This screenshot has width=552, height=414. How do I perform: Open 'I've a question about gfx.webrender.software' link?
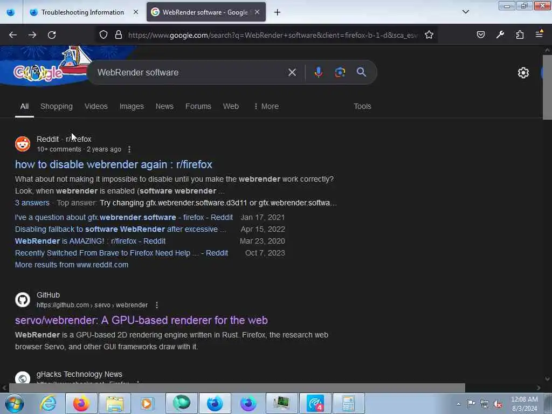(x=124, y=217)
